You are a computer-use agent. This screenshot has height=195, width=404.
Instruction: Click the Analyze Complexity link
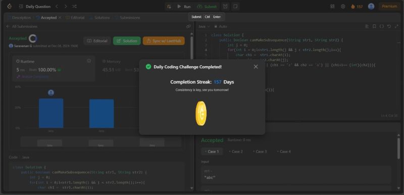(32, 76)
